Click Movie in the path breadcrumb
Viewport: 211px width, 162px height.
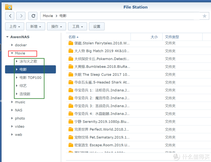pyautogui.click(x=48, y=16)
